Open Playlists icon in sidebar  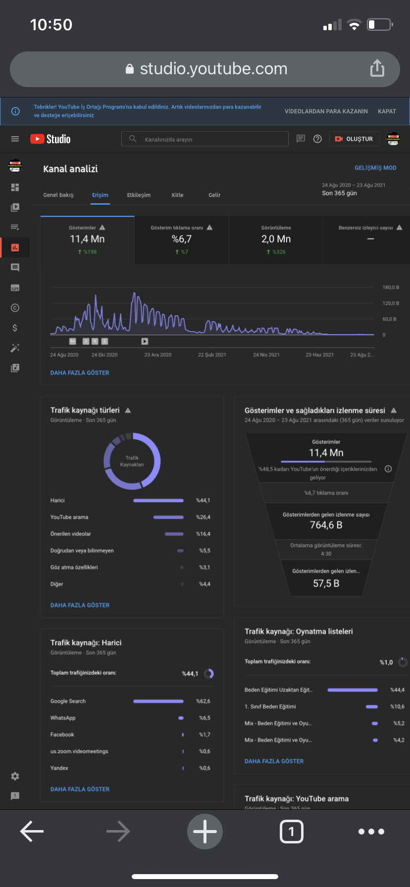(x=15, y=227)
